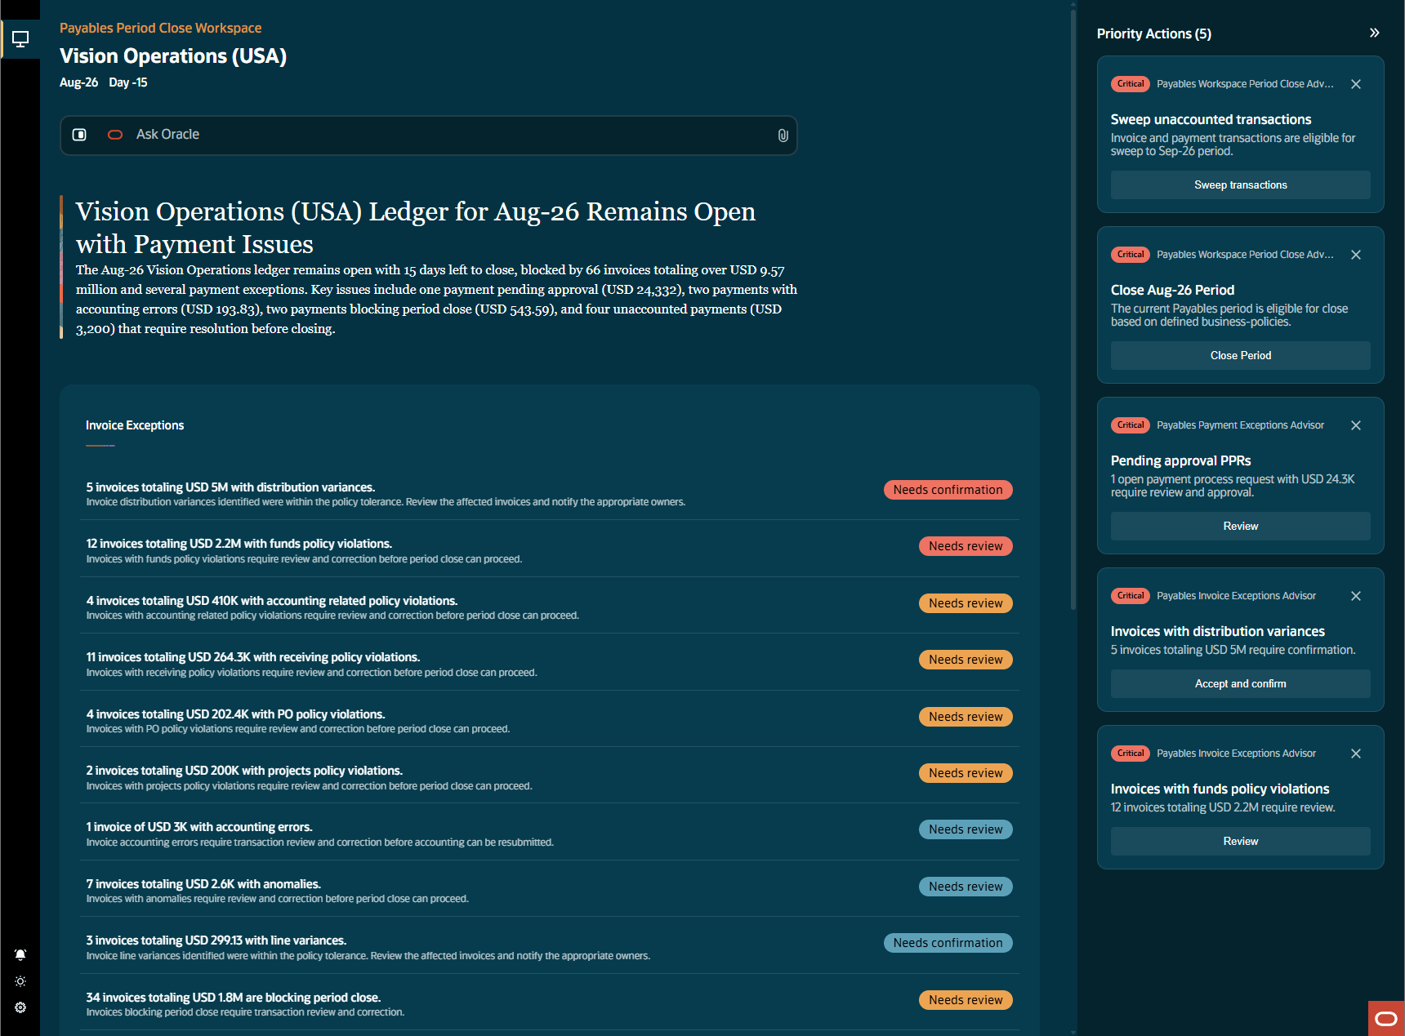Click Needs confirmation badge for line variances
Screen dimensions: 1405x1036
coord(948,943)
